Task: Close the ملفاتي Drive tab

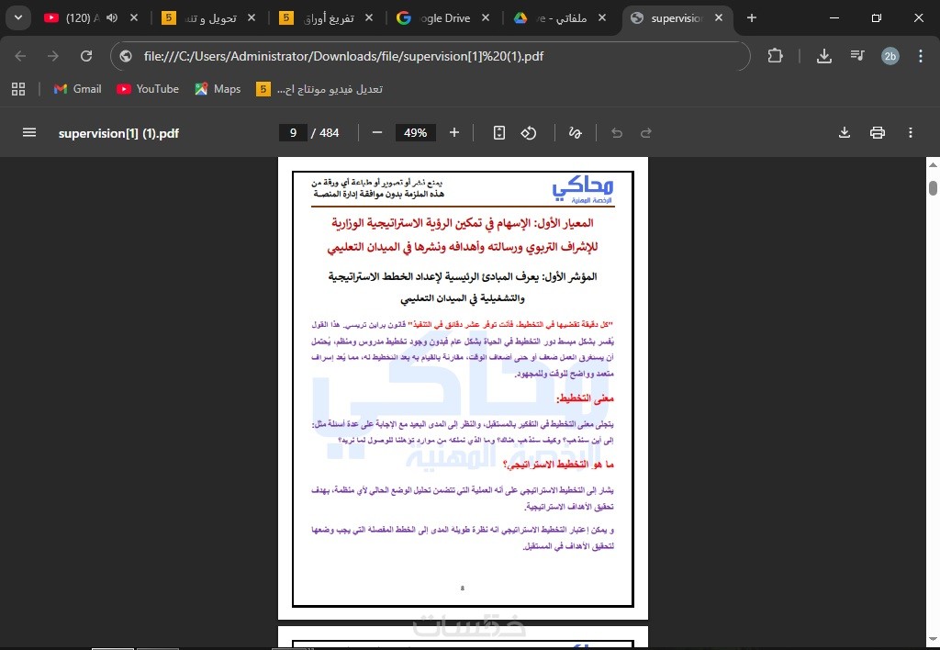Action: [602, 18]
